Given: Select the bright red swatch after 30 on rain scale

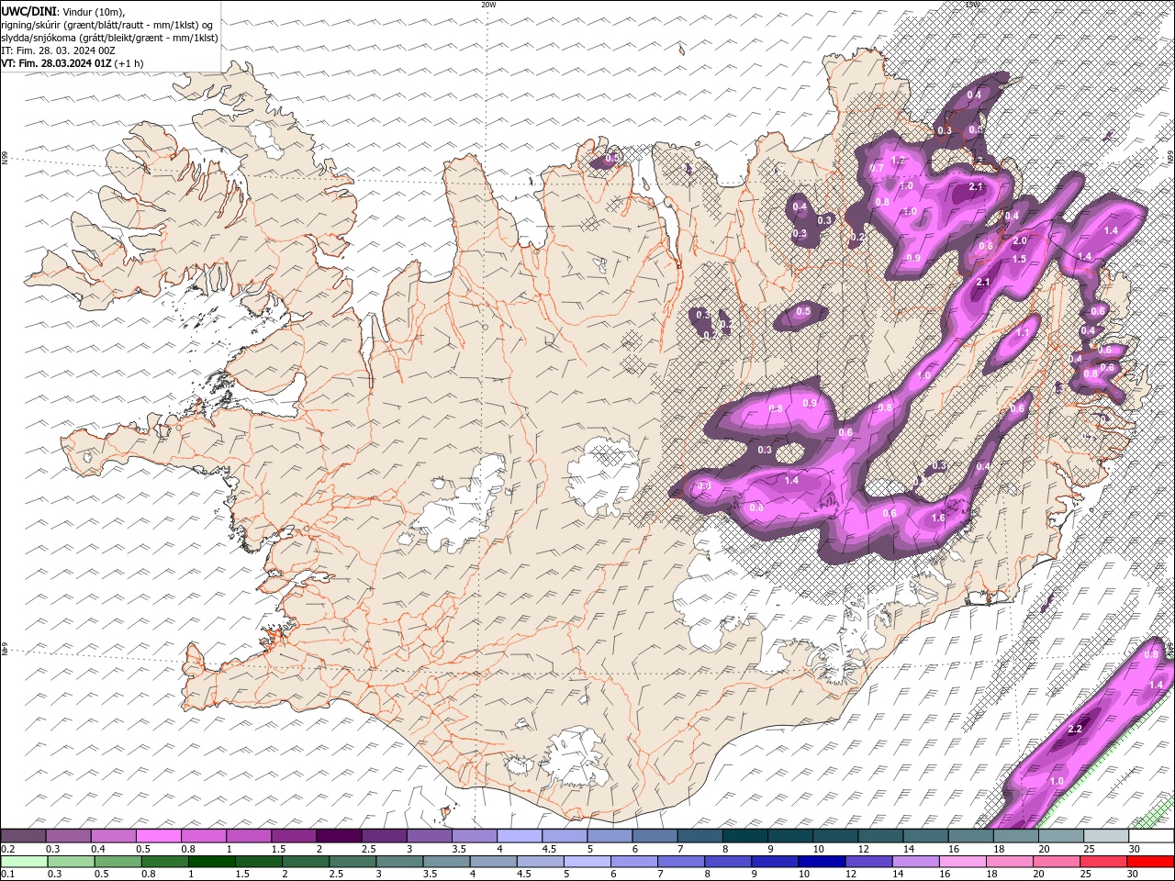Looking at the screenshot, I should tap(1150, 862).
